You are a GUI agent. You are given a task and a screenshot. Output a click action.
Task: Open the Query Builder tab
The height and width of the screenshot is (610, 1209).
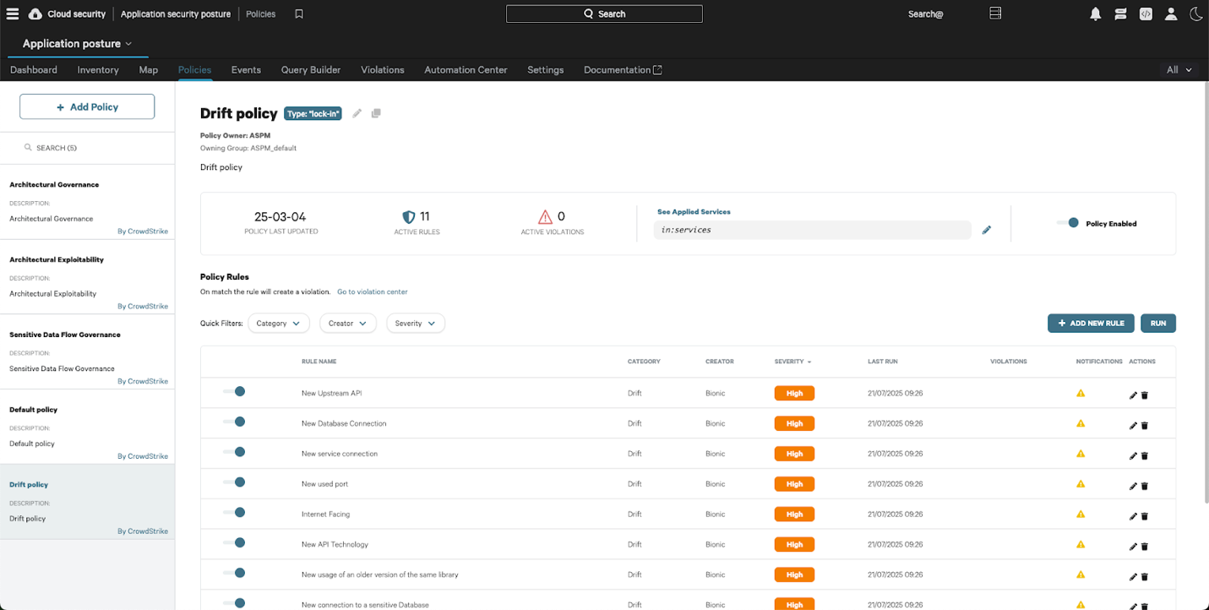point(311,70)
